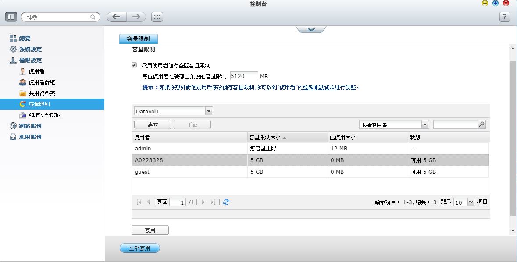Click the back navigation arrow
The width and height of the screenshot is (517, 262).
[x=116, y=17]
